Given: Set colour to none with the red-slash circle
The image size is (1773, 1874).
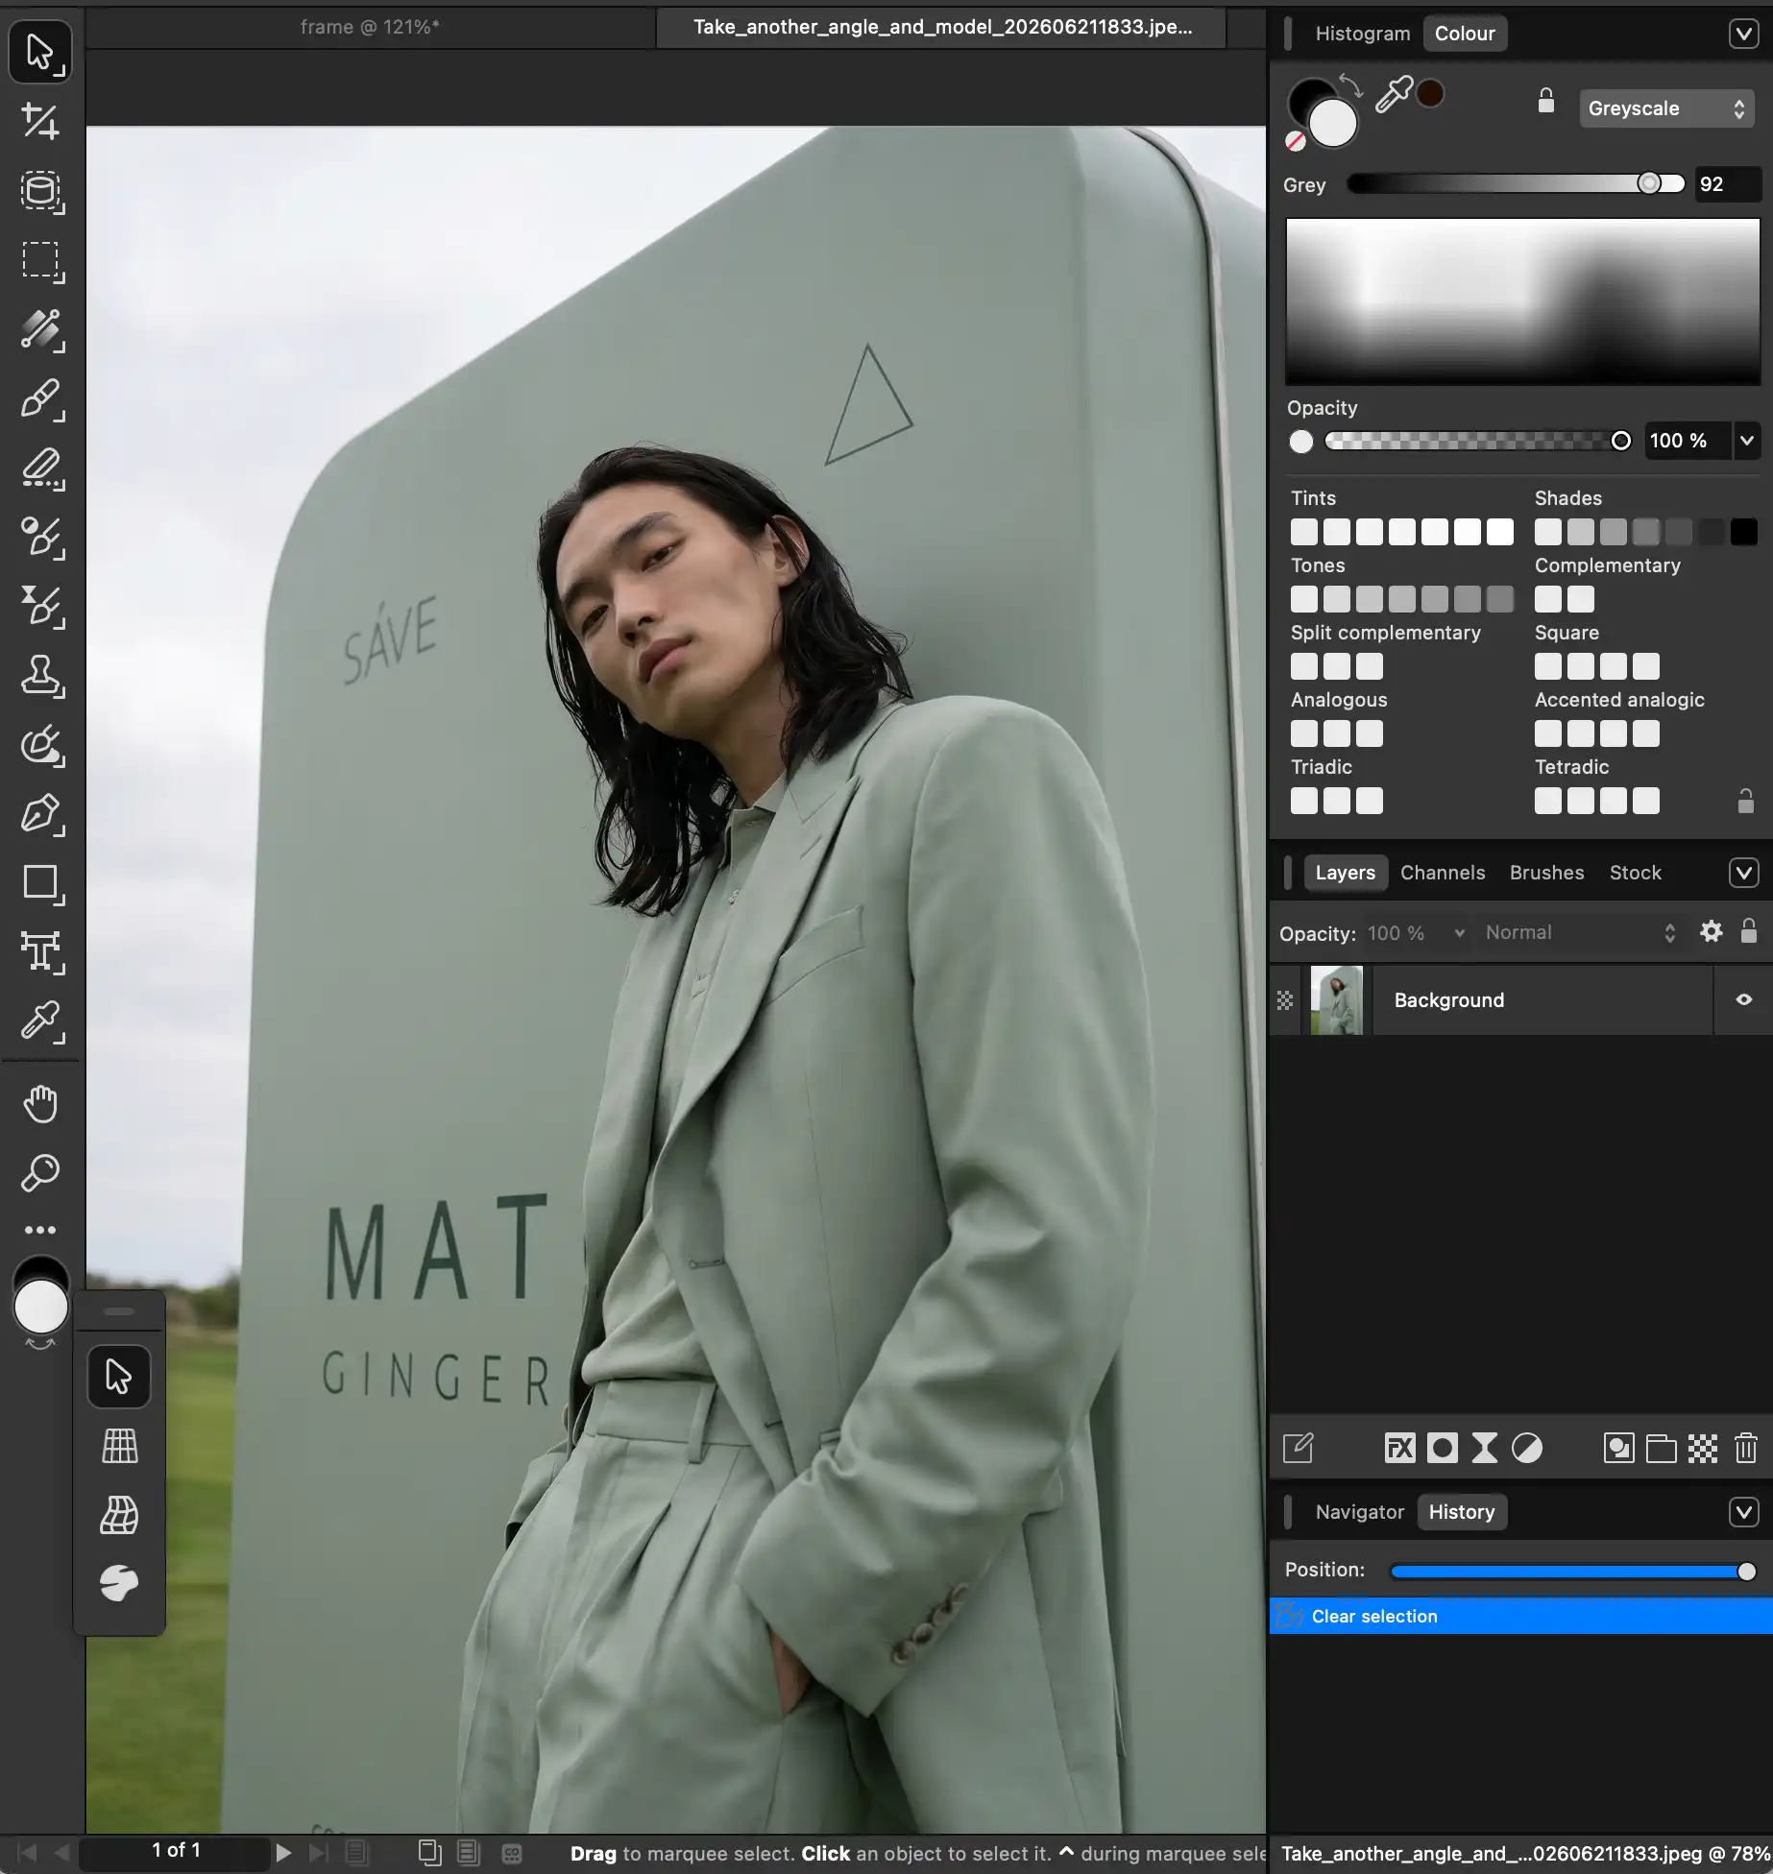Looking at the screenshot, I should [x=1296, y=142].
